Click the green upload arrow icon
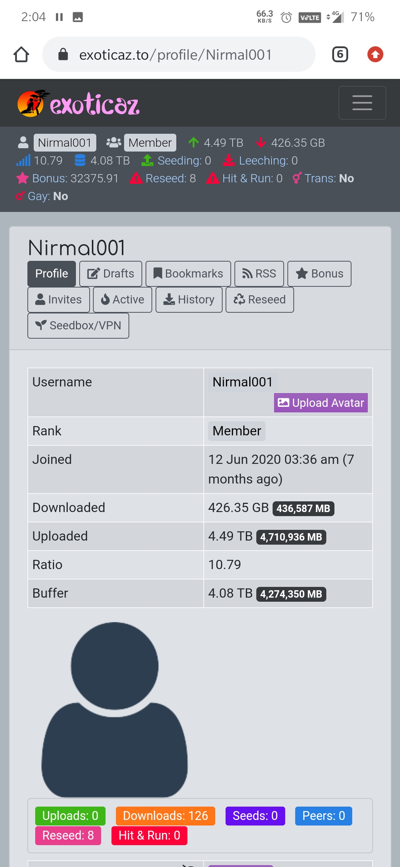The height and width of the screenshot is (867, 400). (x=193, y=143)
